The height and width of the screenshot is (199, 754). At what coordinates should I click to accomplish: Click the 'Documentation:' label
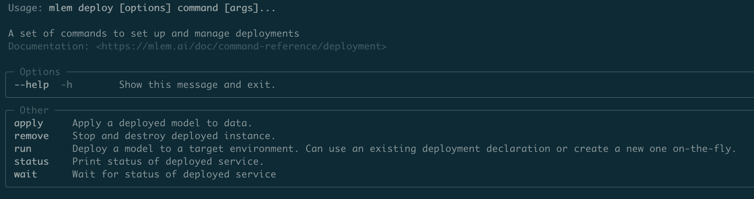tap(49, 46)
